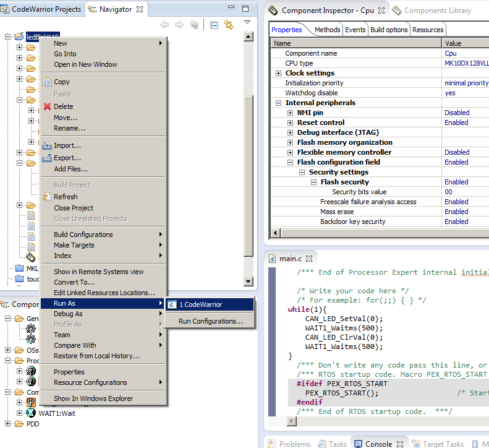Open Run Configurations... dialog
The width and height of the screenshot is (489, 448).
point(210,321)
